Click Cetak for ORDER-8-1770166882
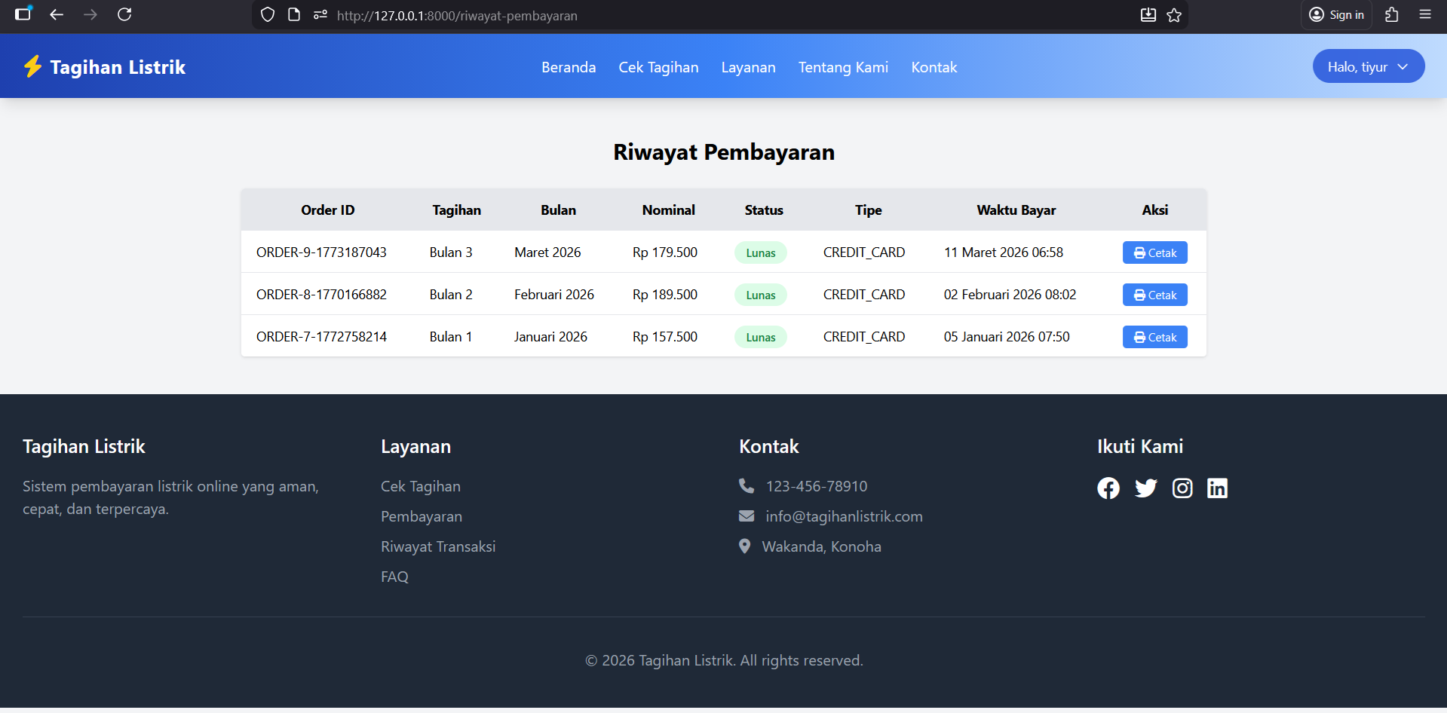 [1154, 295]
